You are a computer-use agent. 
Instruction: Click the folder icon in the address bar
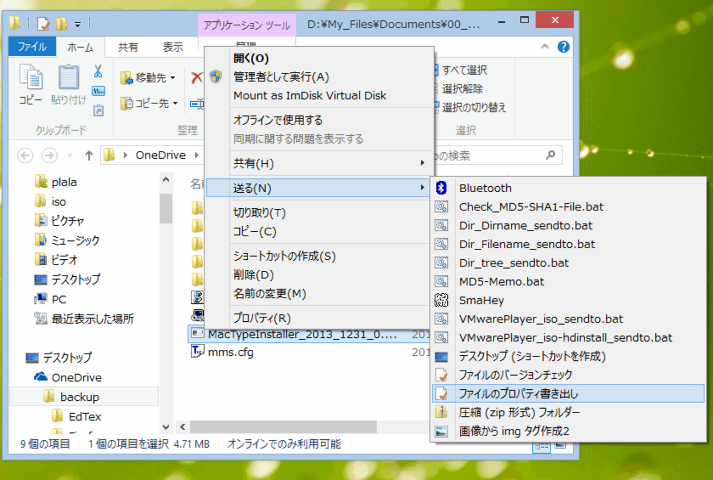click(x=109, y=155)
